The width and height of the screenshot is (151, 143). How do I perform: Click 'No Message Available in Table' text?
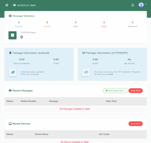tap(75, 109)
